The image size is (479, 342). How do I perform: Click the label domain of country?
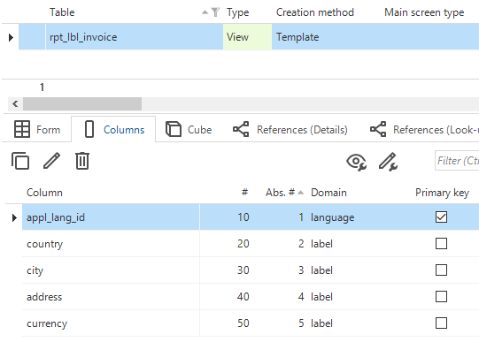click(321, 244)
